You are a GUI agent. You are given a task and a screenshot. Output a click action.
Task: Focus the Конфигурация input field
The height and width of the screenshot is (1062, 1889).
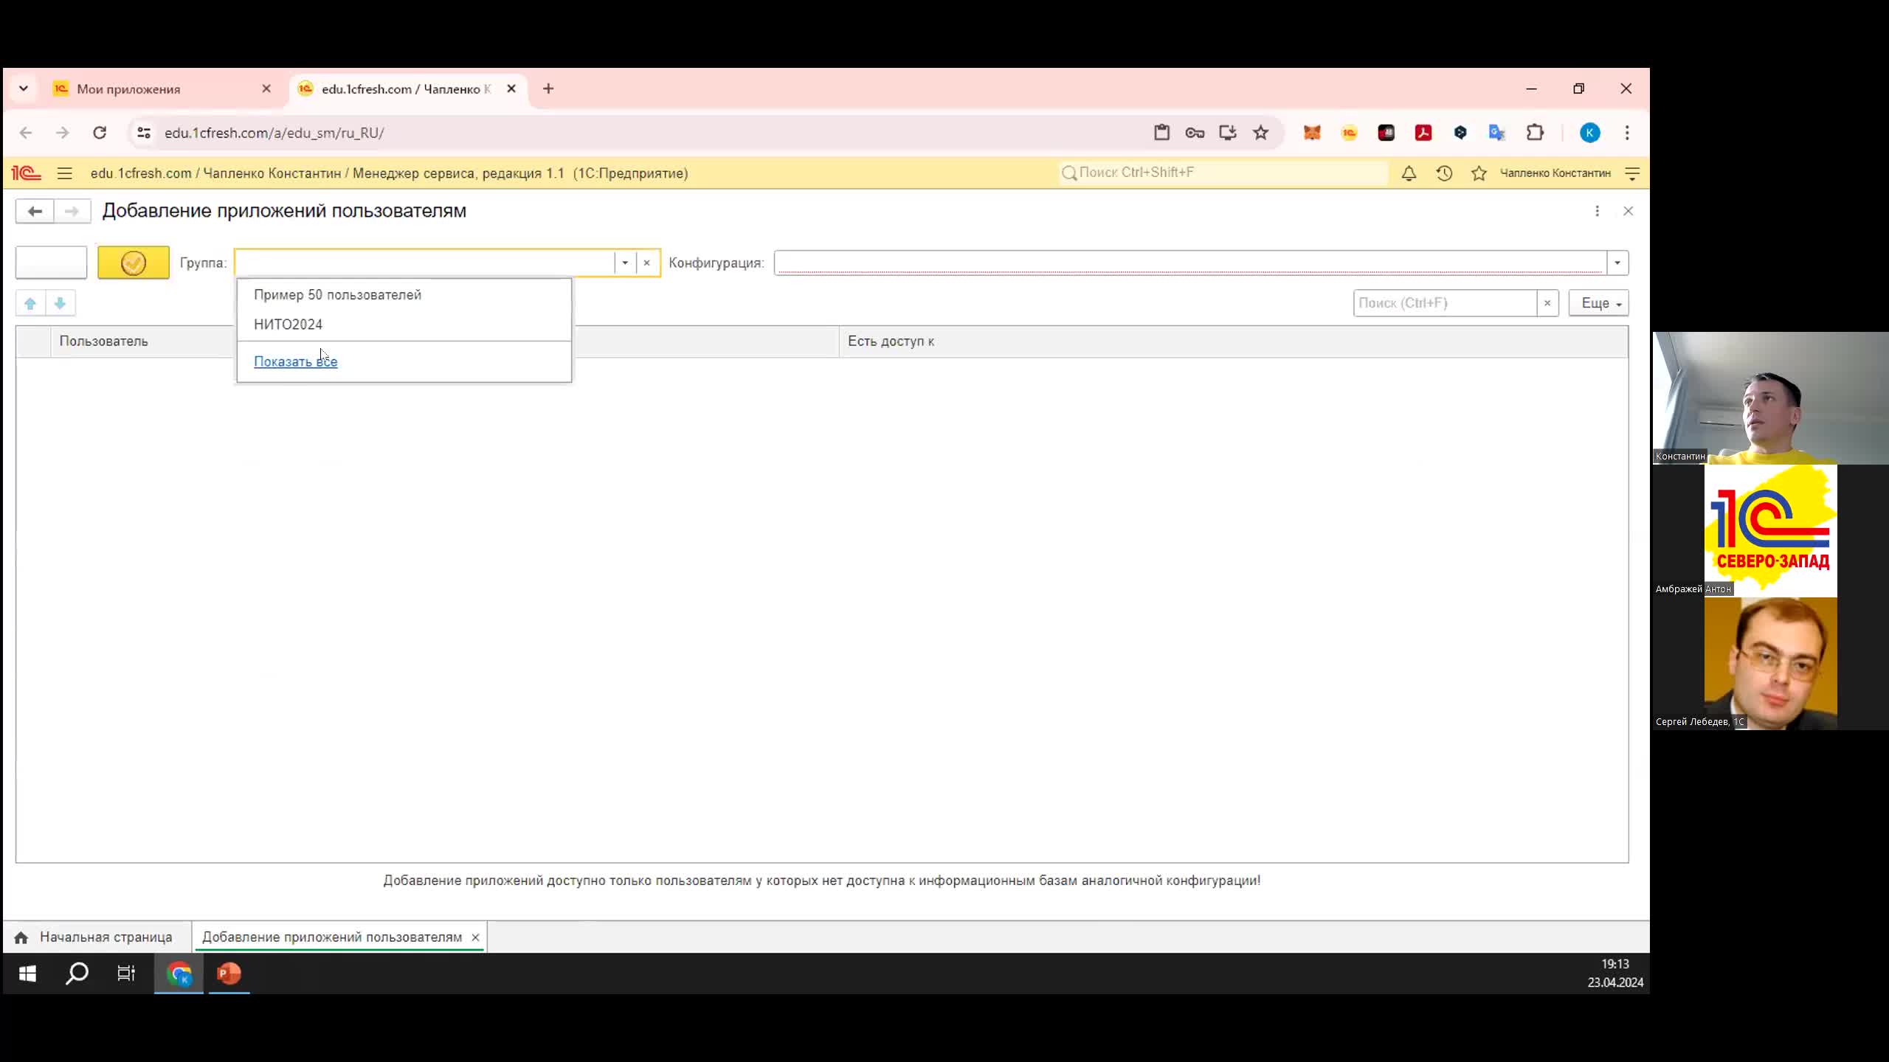[x=1190, y=263]
